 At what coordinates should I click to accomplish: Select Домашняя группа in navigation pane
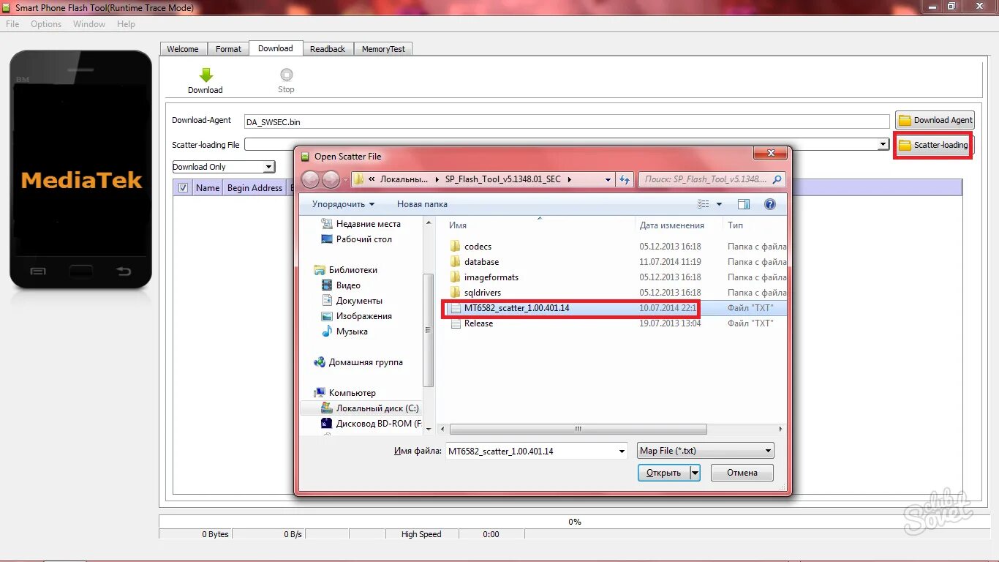click(x=358, y=362)
